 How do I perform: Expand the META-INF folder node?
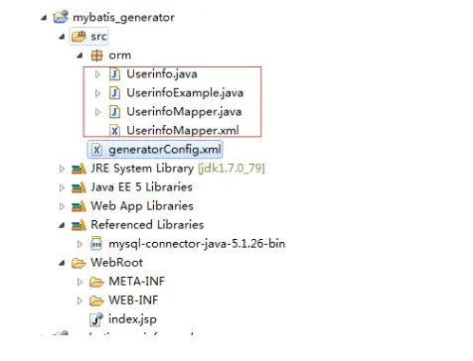pos(79,282)
